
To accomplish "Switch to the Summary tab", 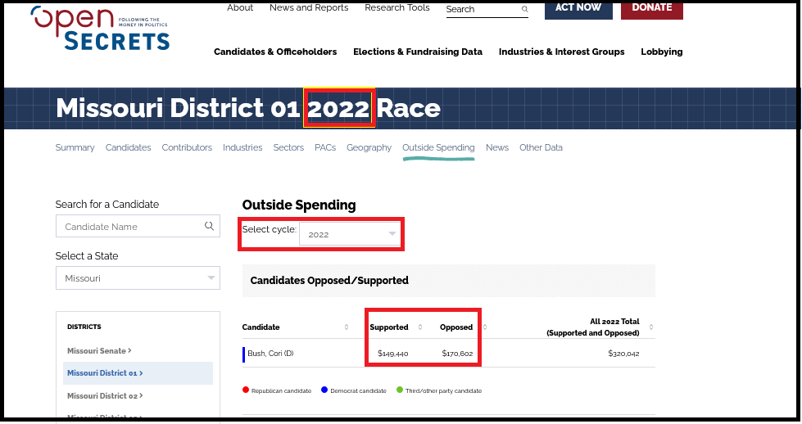I will (x=75, y=147).
